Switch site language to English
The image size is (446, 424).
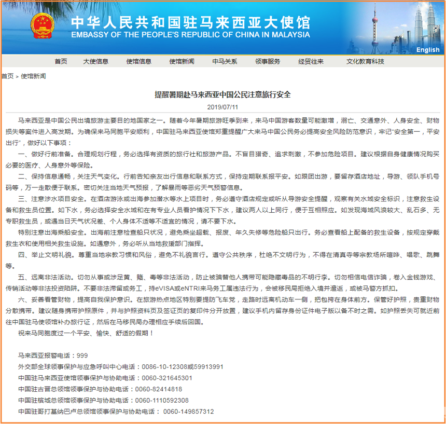(x=427, y=50)
